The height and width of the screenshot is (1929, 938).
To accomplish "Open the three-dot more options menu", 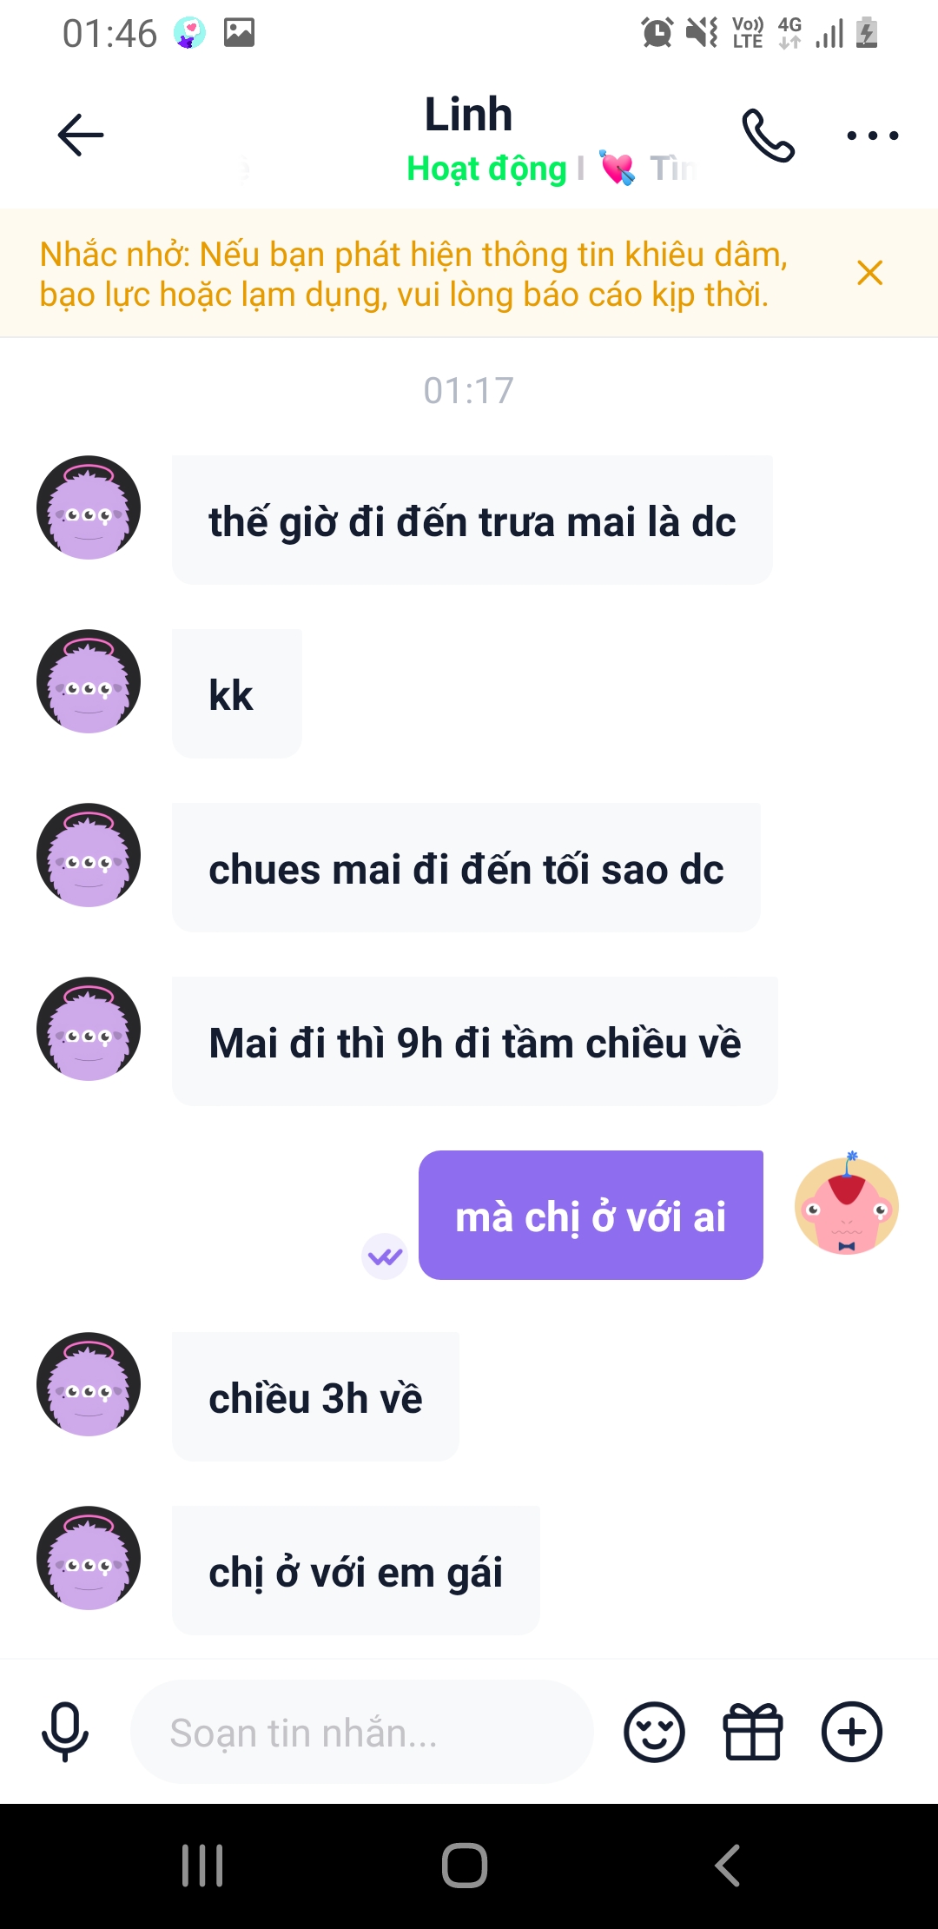I will (x=872, y=135).
